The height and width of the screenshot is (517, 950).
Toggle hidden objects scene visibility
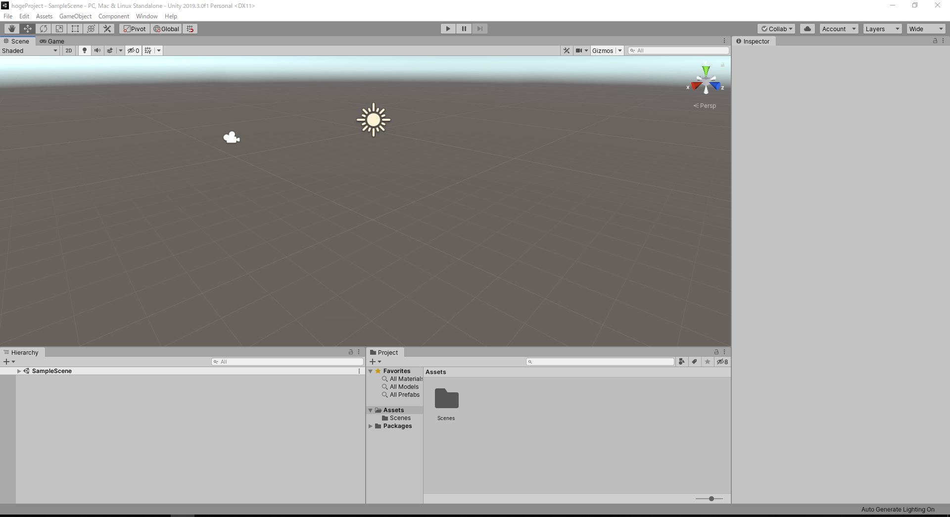tap(134, 50)
